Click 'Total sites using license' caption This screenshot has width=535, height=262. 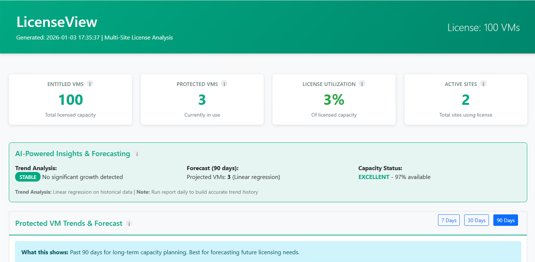pos(466,115)
